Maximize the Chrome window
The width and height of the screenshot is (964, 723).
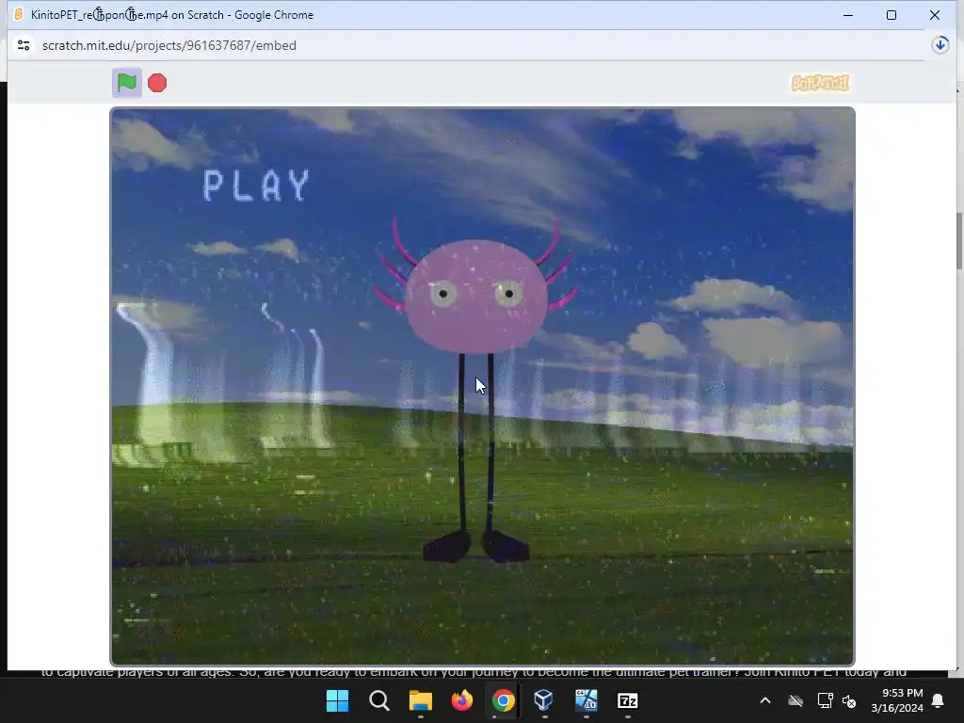tap(892, 15)
